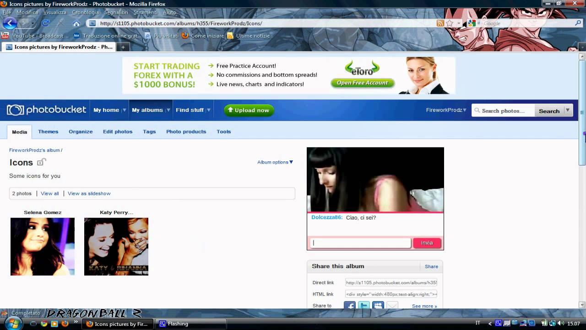586x330 pixels.
Task: Expand the Find stuff dropdown arrow
Action: tap(208, 110)
